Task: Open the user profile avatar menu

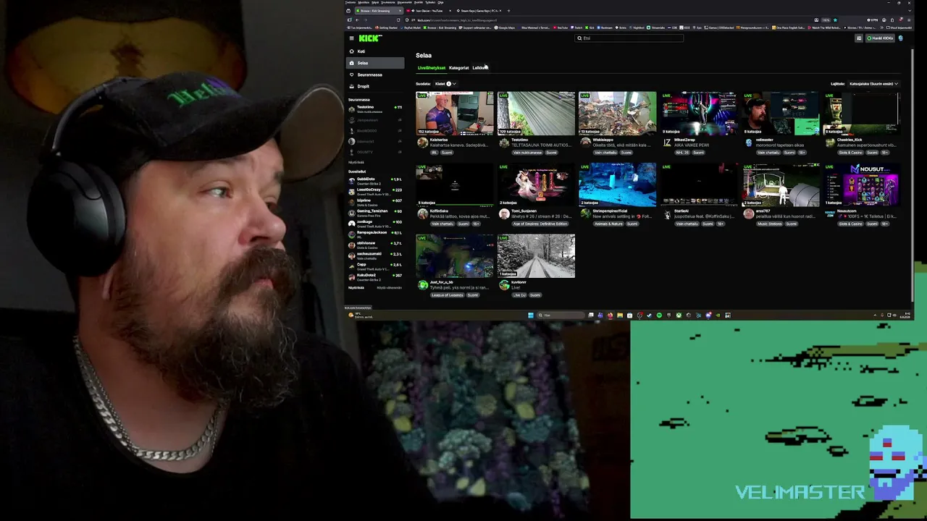Action: coord(900,38)
